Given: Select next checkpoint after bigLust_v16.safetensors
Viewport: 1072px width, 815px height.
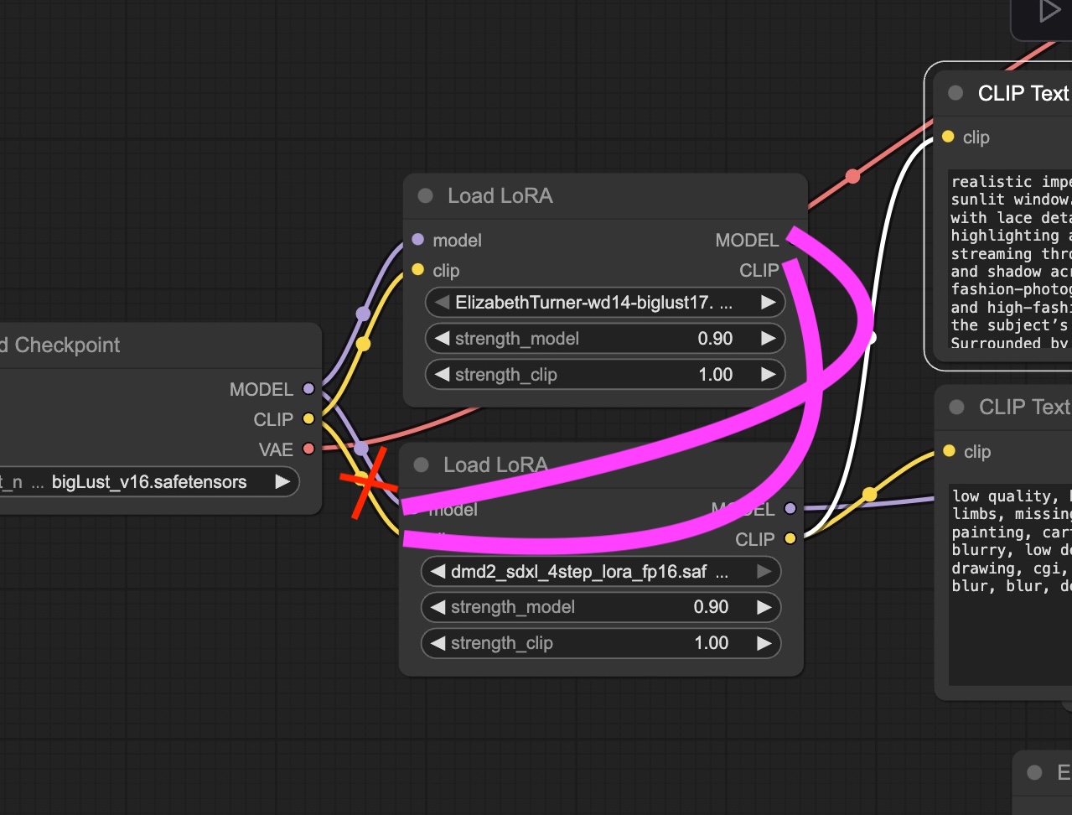Looking at the screenshot, I should tap(282, 482).
